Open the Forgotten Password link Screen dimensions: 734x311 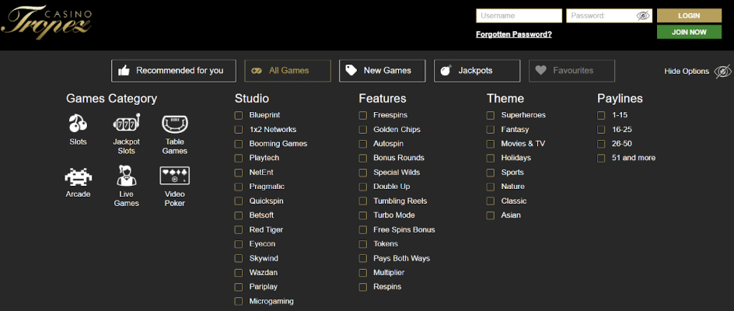point(514,34)
